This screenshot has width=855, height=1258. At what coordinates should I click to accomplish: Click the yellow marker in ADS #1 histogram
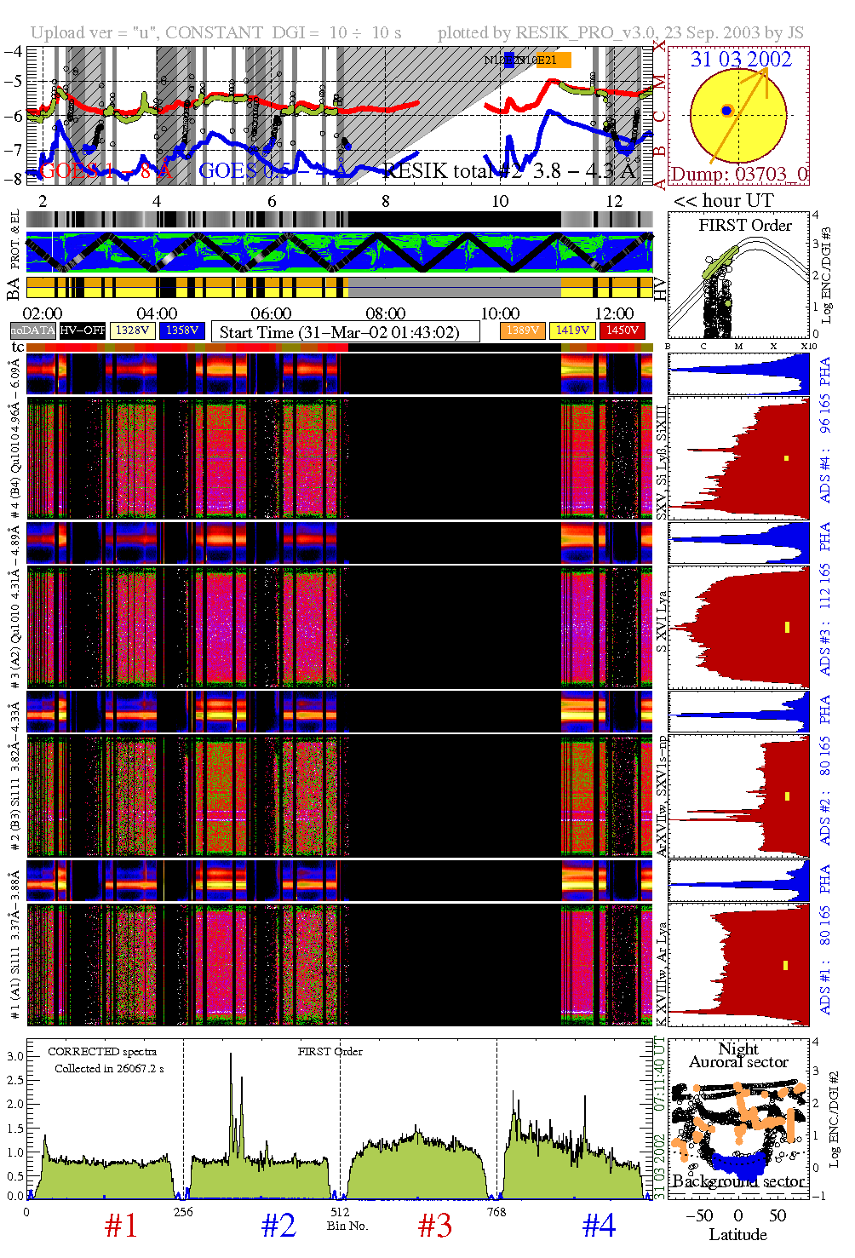click(x=785, y=965)
